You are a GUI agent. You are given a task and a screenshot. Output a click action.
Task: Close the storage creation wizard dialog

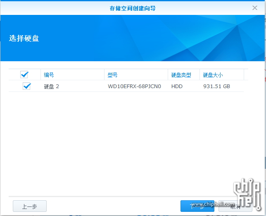click(254, 8)
